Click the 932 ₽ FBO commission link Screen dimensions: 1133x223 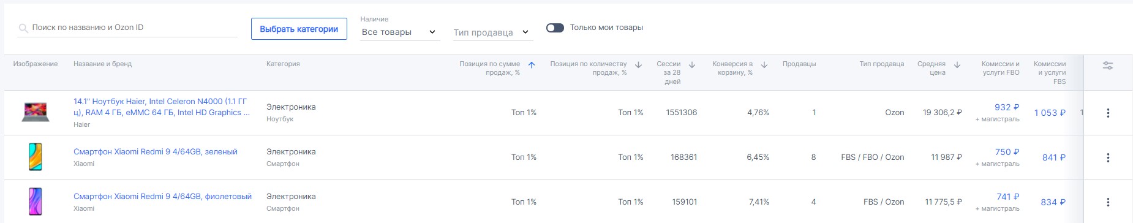(x=1007, y=107)
